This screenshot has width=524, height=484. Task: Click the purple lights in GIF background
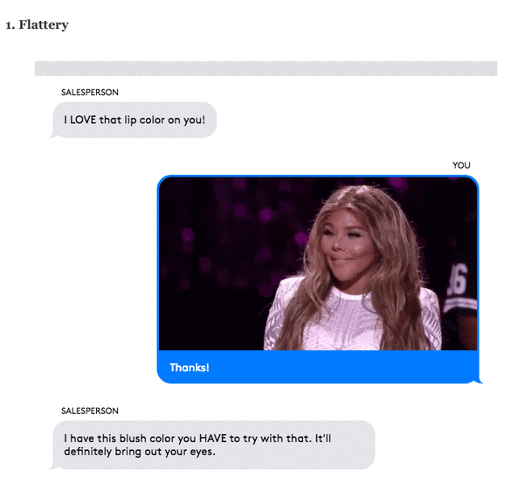tap(234, 234)
